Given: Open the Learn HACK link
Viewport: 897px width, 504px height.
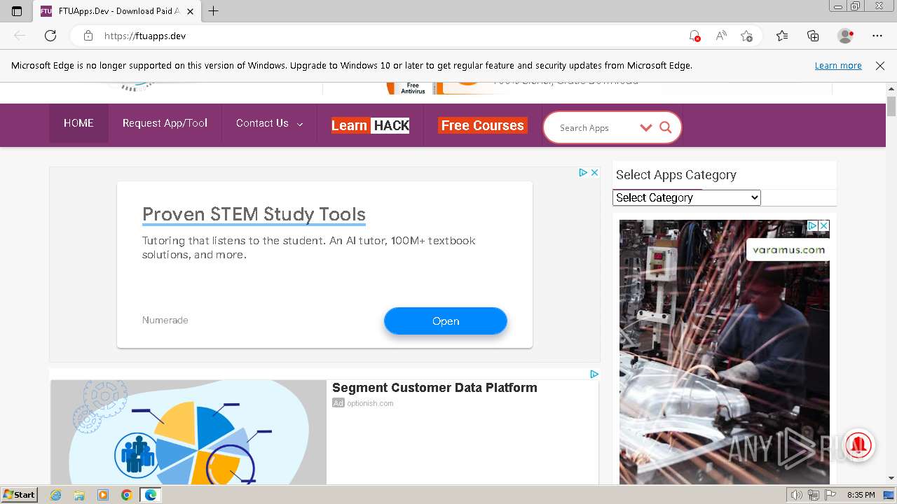Looking at the screenshot, I should (x=370, y=125).
